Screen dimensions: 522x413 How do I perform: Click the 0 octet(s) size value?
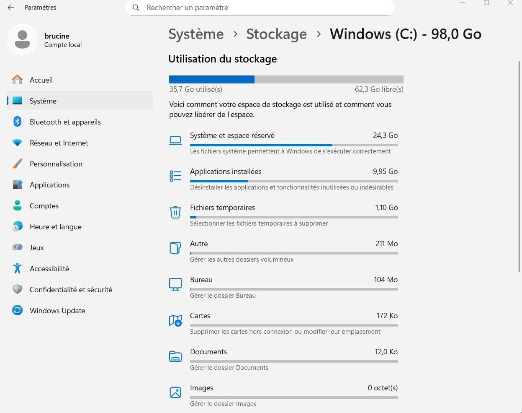point(383,388)
